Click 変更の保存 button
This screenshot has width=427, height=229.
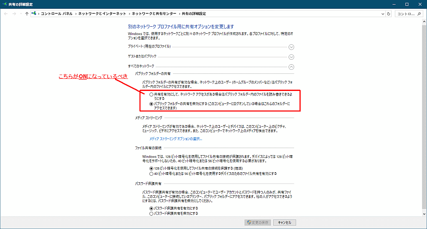click(x=258, y=222)
